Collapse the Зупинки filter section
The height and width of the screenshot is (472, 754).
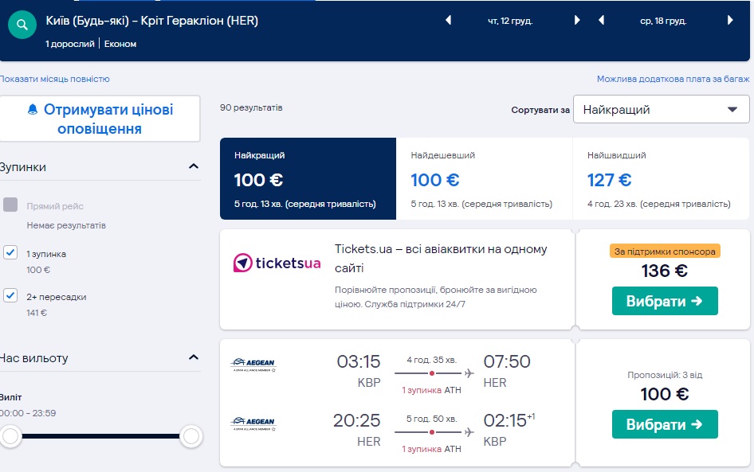(x=193, y=167)
